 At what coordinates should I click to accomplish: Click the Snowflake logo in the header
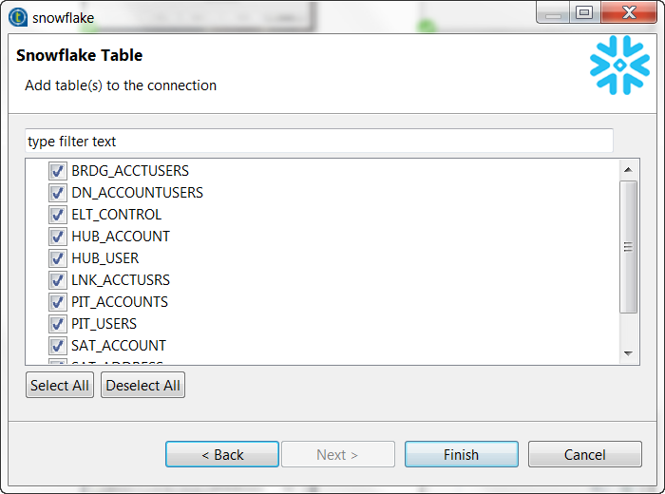click(x=618, y=66)
